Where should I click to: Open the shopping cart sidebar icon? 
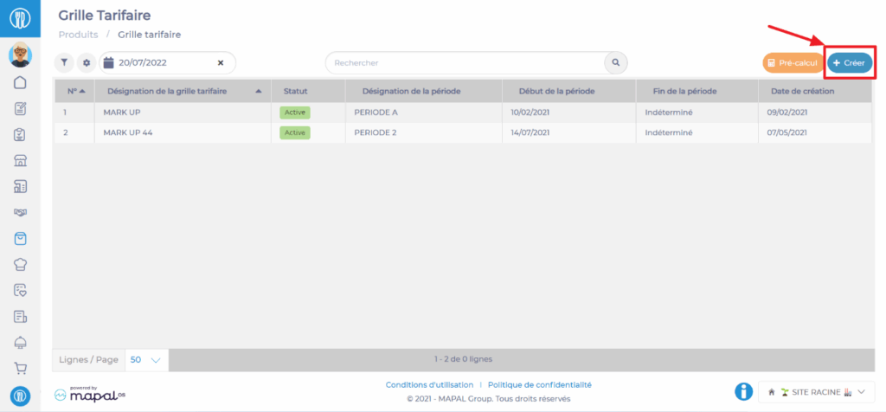pos(20,368)
